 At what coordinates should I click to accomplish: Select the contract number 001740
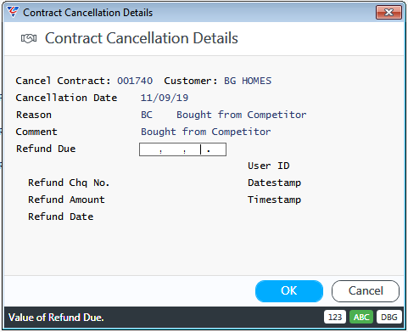pyautogui.click(x=135, y=81)
